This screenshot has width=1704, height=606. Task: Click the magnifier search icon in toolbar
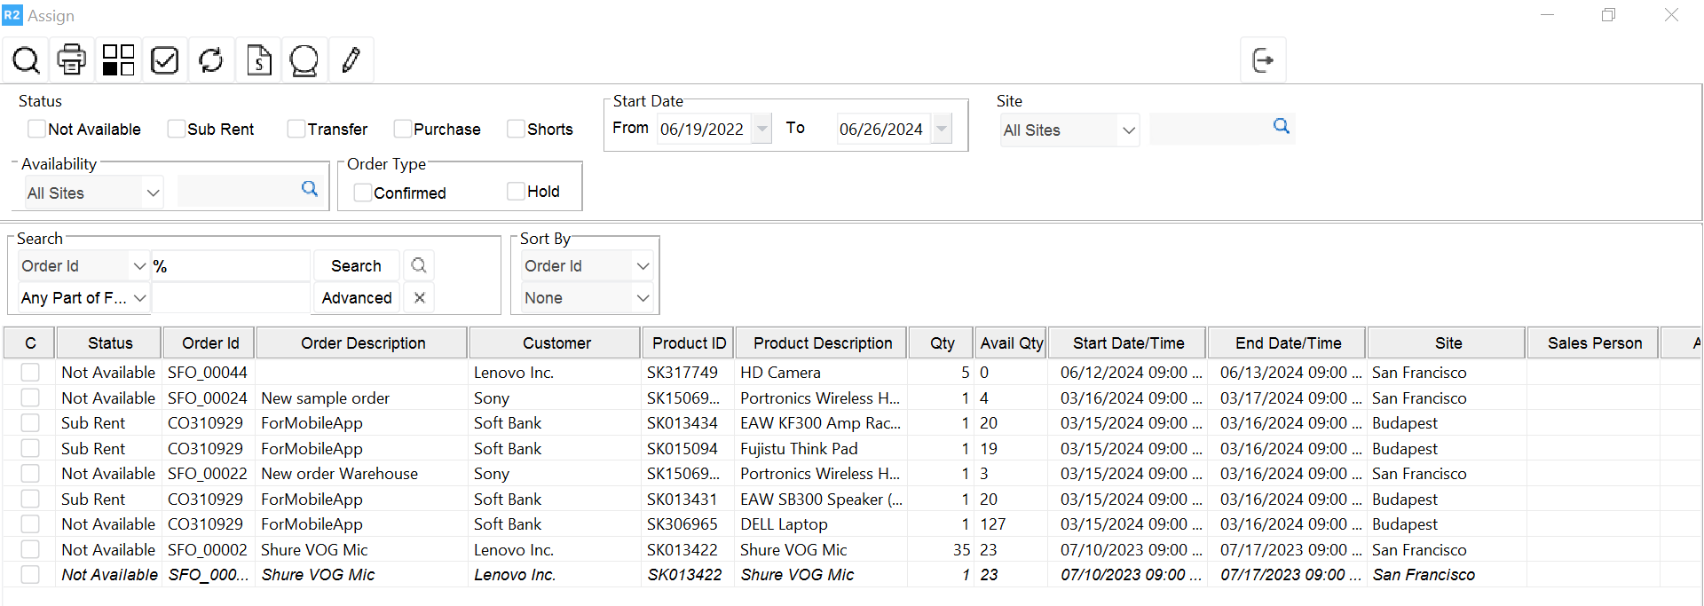coord(26,60)
